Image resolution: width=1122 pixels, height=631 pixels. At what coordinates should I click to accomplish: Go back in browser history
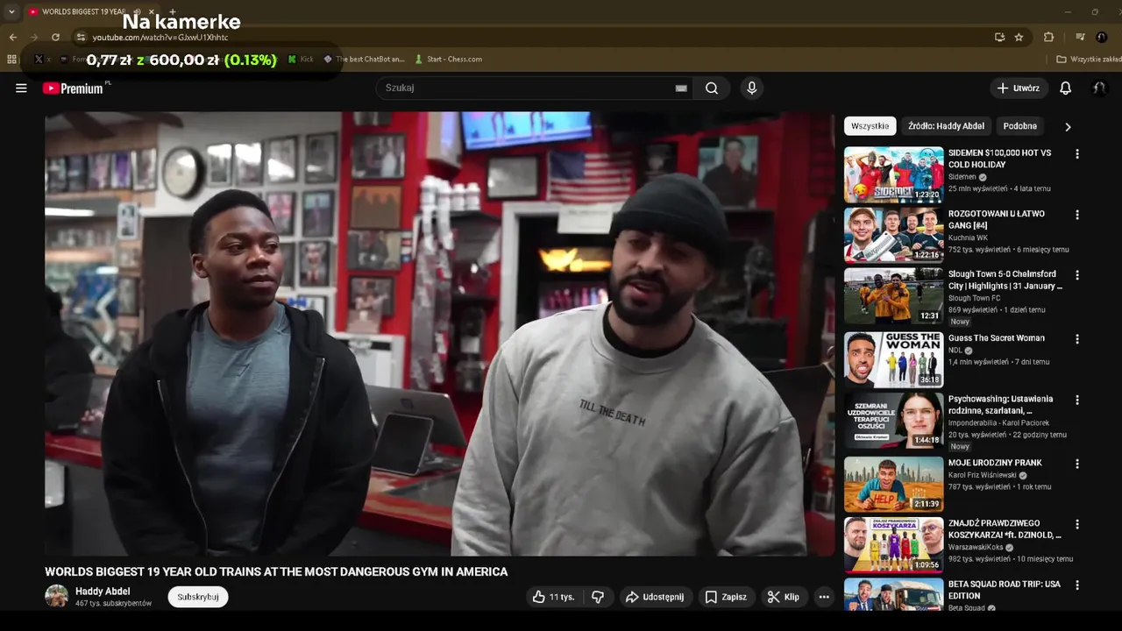12,37
